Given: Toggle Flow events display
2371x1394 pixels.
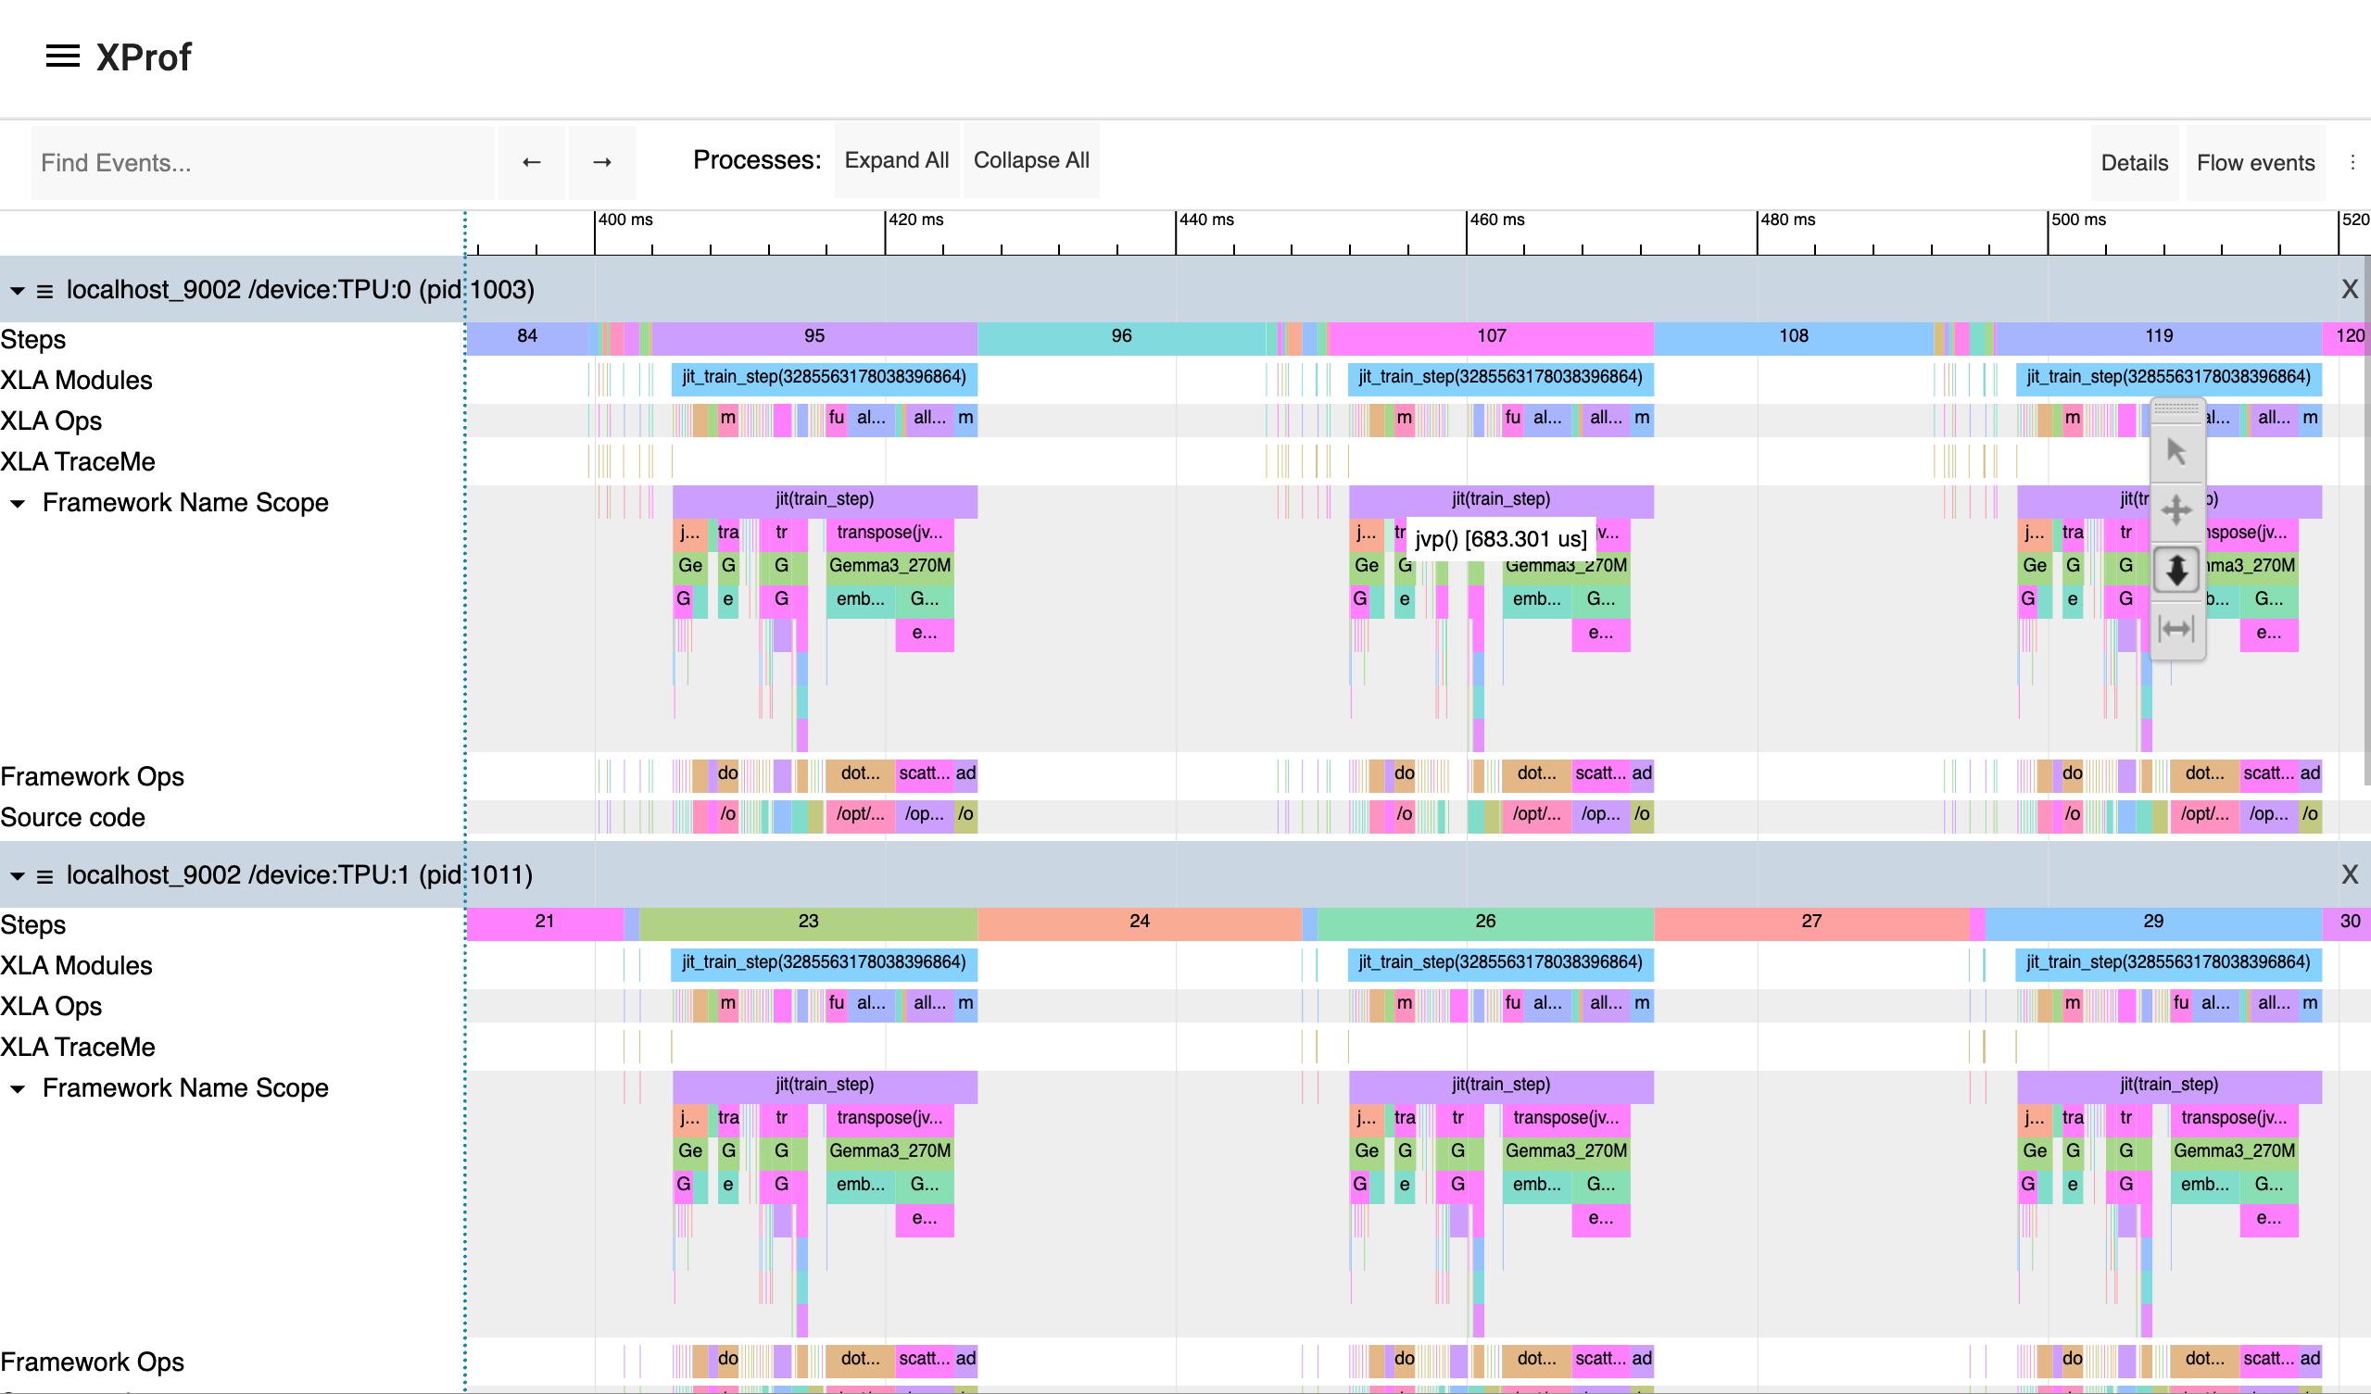Looking at the screenshot, I should 2255,162.
